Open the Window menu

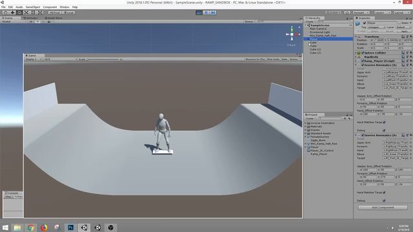[65, 7]
